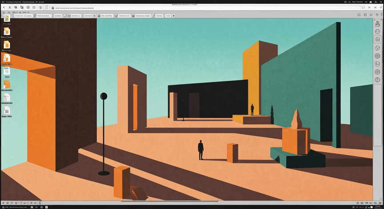Select the bottom circular icon in the right sidebar
This screenshot has height=209, width=384.
pos(377,80)
